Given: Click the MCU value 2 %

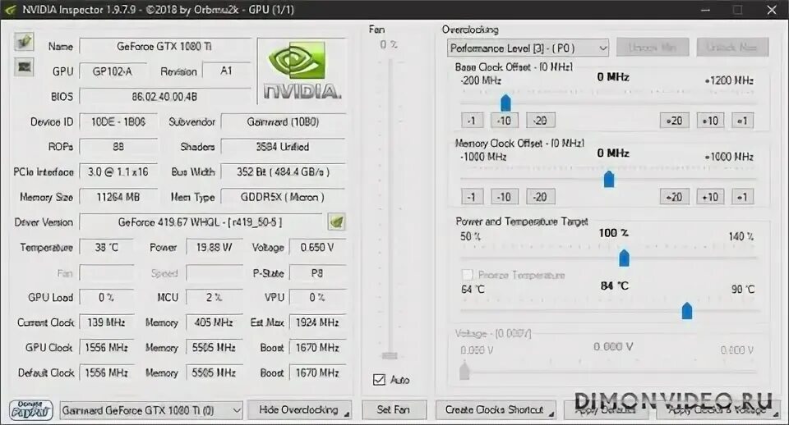Looking at the screenshot, I should point(215,297).
